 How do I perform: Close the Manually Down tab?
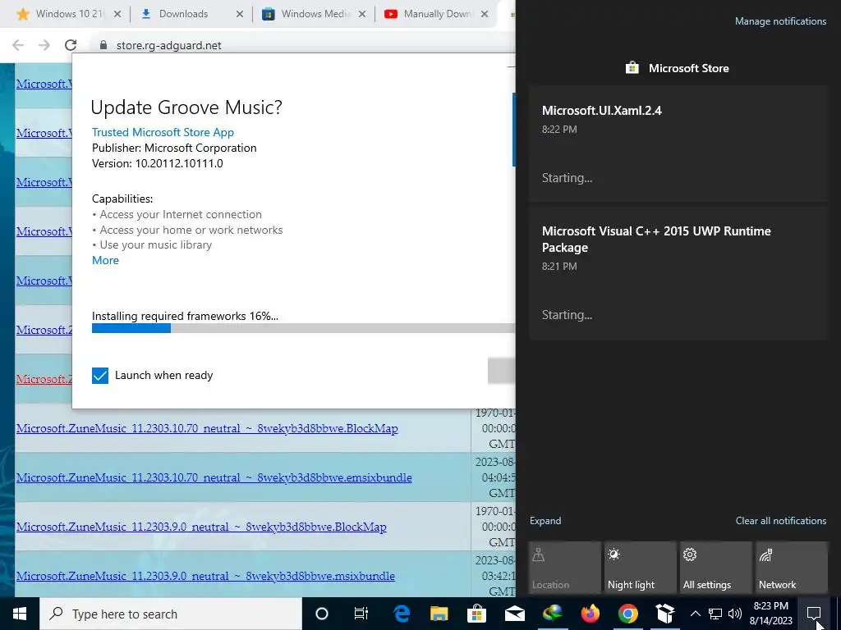485,14
